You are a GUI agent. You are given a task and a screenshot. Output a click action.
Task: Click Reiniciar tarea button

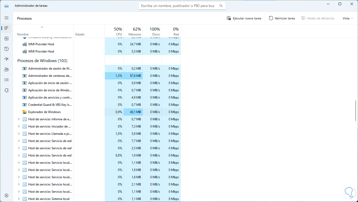click(x=282, y=18)
